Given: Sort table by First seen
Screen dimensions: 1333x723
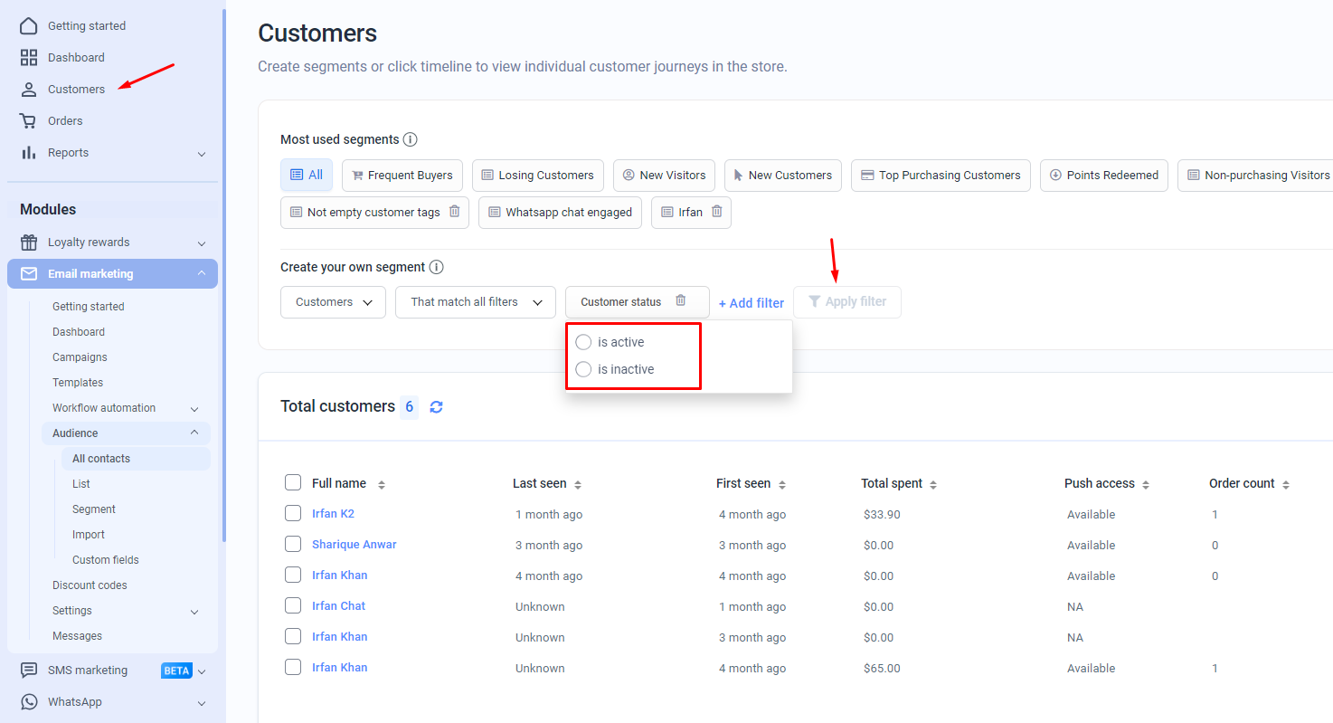Looking at the screenshot, I should click(x=782, y=484).
